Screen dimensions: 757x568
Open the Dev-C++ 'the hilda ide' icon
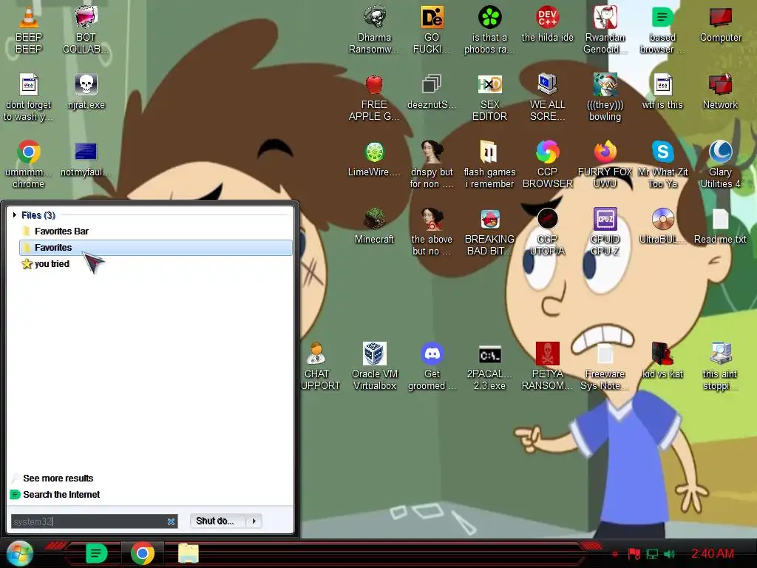tap(548, 18)
